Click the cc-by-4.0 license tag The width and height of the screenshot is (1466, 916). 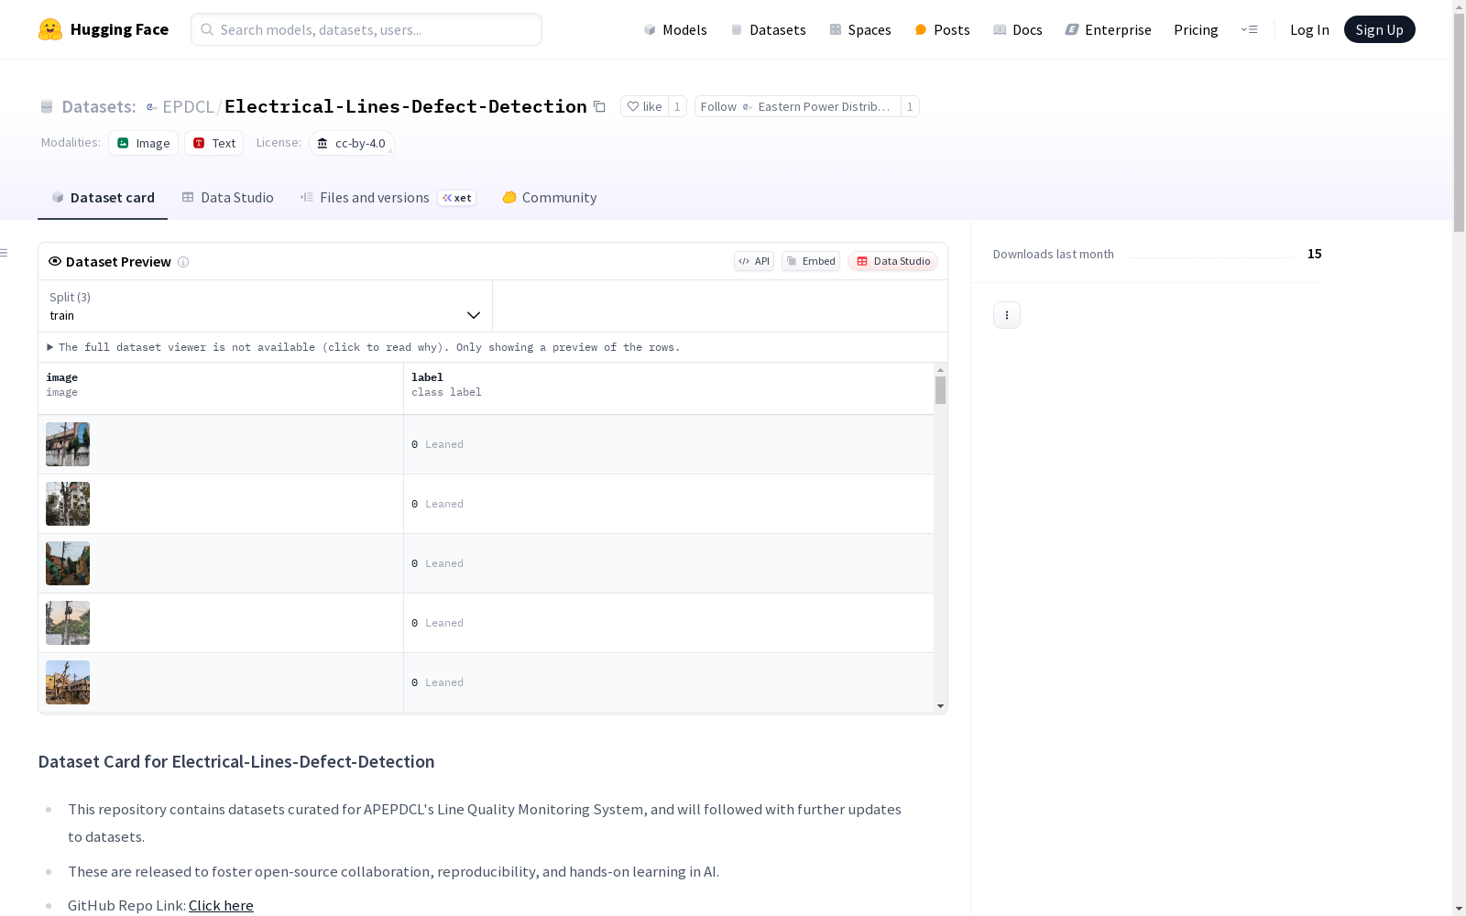click(352, 144)
